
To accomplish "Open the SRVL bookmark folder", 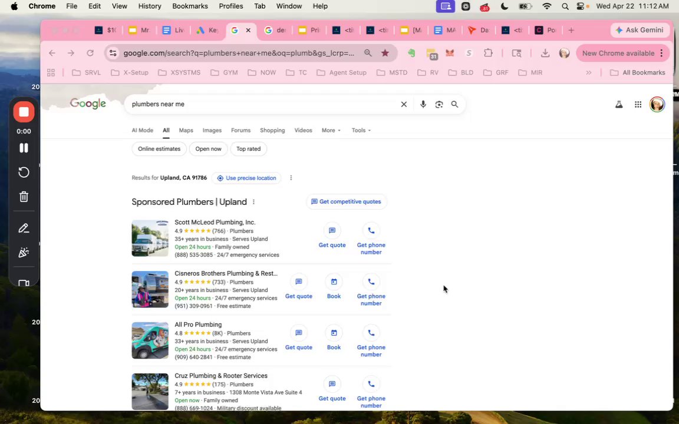I will [86, 72].
